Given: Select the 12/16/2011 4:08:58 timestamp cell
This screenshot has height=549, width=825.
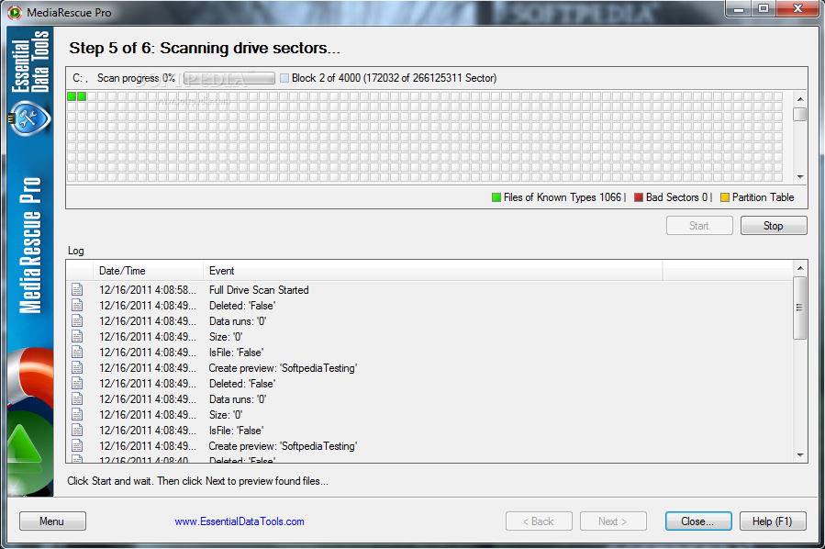Looking at the screenshot, I should pyautogui.click(x=148, y=290).
